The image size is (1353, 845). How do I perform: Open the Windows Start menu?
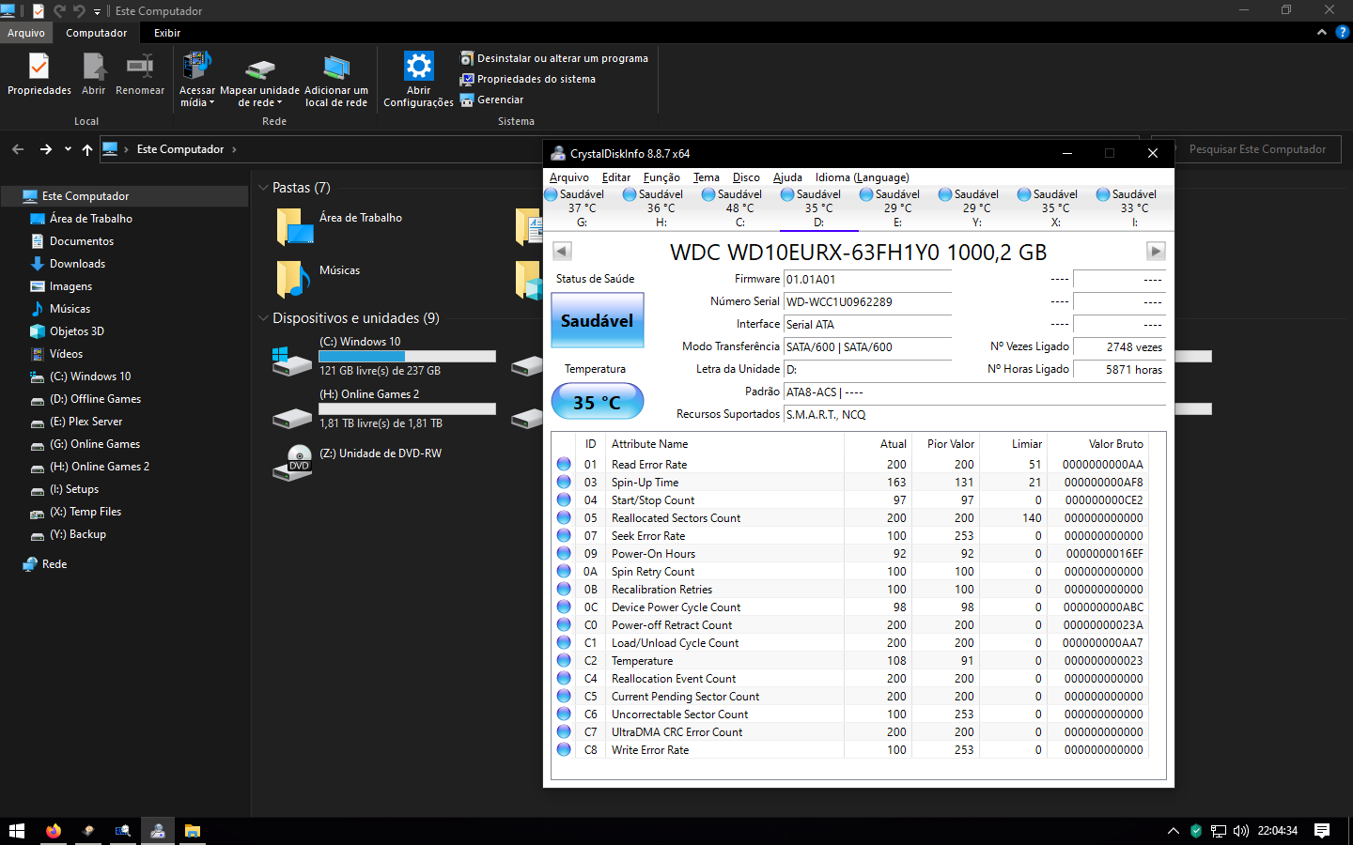click(16, 831)
